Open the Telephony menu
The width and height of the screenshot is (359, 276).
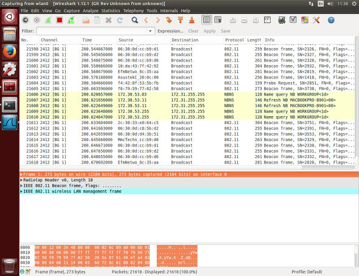coord(133,10)
